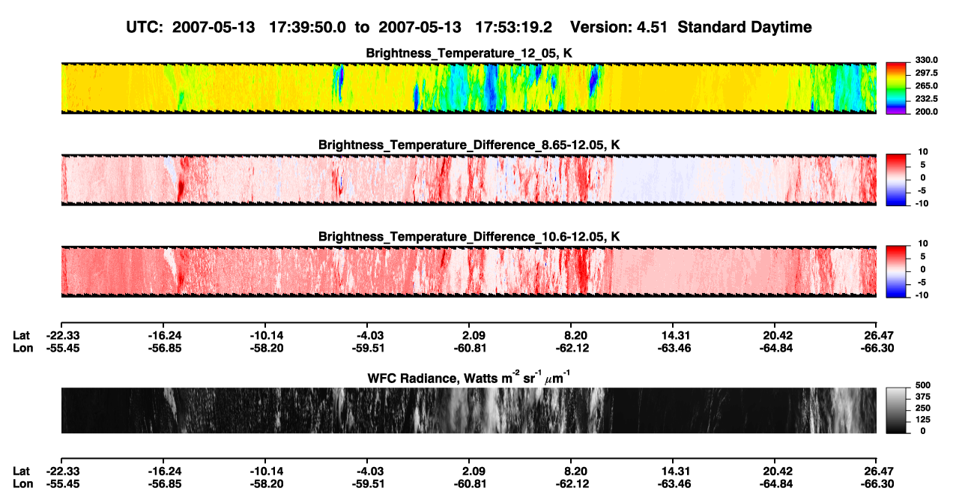This screenshot has height=500, width=974.
Task: Click latitude '20.42' on axis above WFC title
Action: [x=778, y=336]
